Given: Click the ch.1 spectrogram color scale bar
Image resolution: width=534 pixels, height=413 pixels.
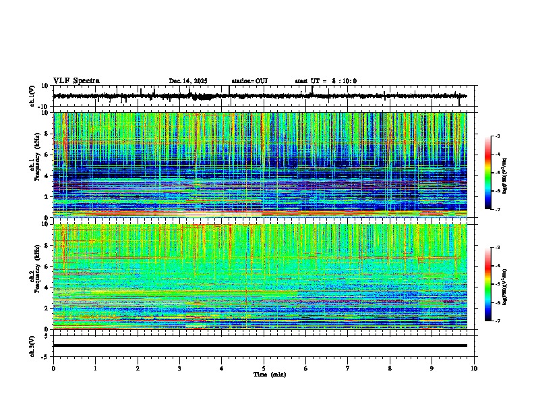Looking at the screenshot, I should [x=488, y=173].
